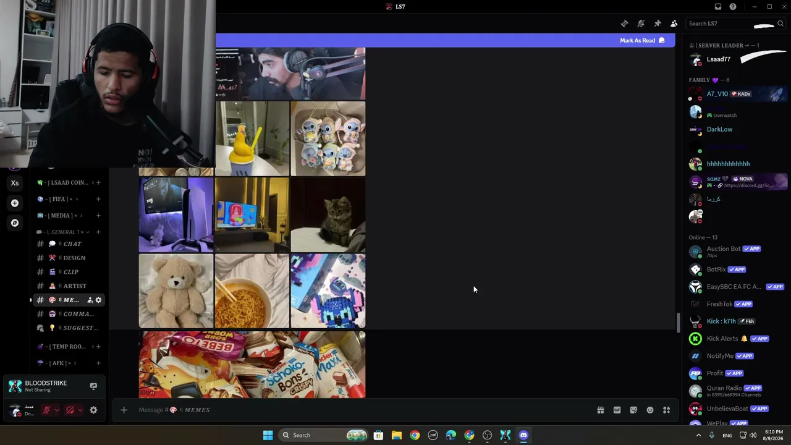
Task: Create channel in LSAAD COIN category
Action: pos(98,182)
